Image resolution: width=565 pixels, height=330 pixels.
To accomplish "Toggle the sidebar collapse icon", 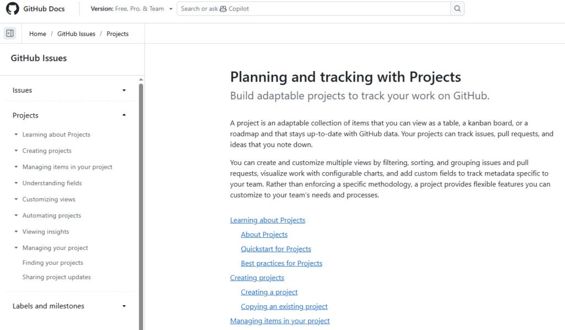I will 10,34.
